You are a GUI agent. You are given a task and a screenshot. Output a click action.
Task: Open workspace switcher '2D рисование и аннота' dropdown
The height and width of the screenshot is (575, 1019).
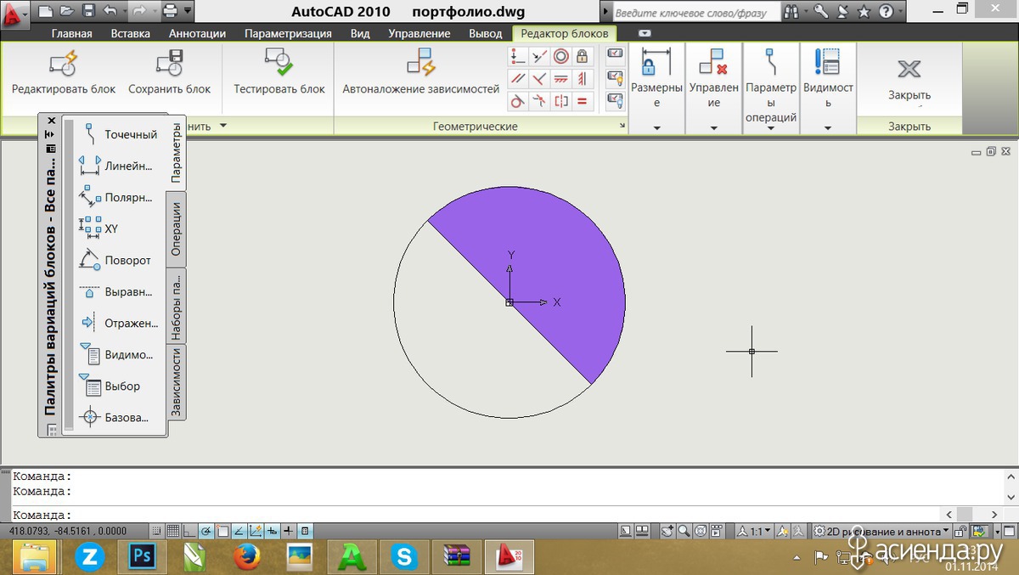pos(881,531)
